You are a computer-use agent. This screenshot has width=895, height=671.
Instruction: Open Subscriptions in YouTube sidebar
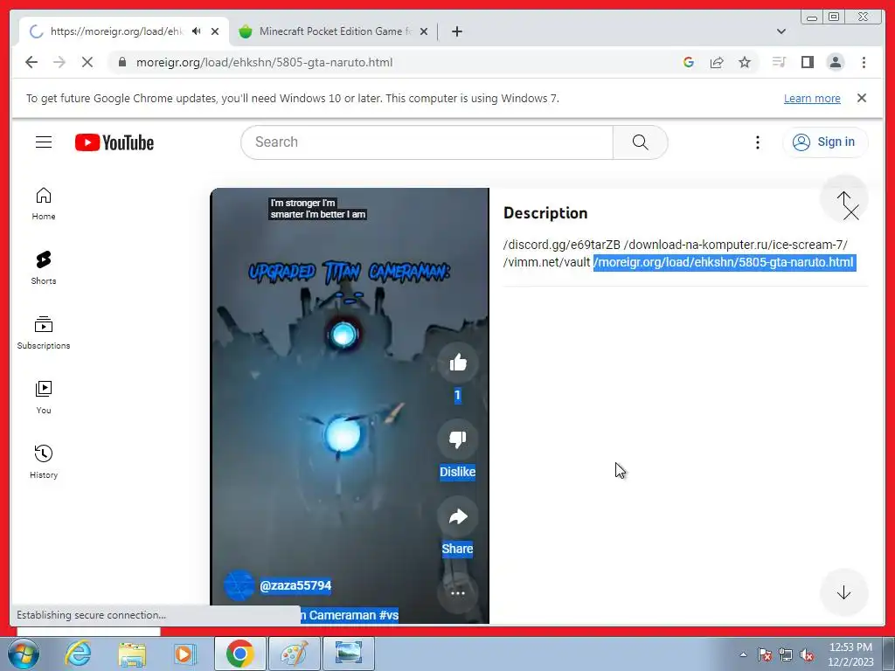click(44, 333)
